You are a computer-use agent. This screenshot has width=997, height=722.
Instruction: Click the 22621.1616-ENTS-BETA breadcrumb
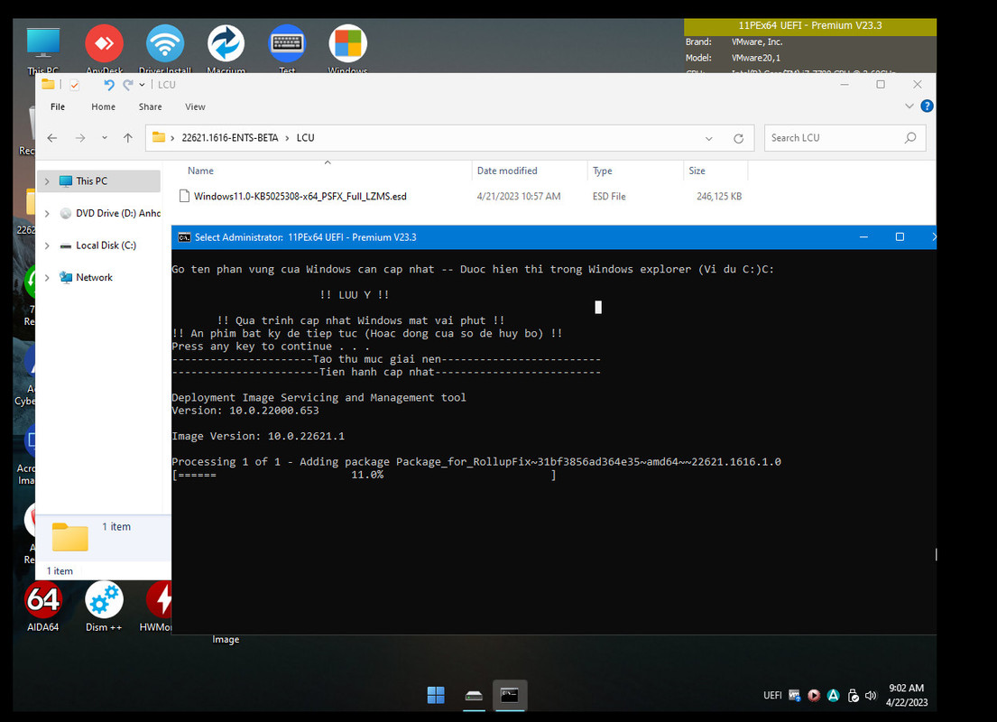click(230, 138)
